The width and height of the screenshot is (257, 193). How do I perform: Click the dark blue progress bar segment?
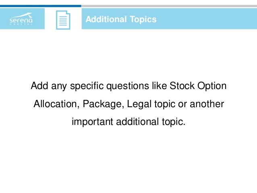click(41, 6)
